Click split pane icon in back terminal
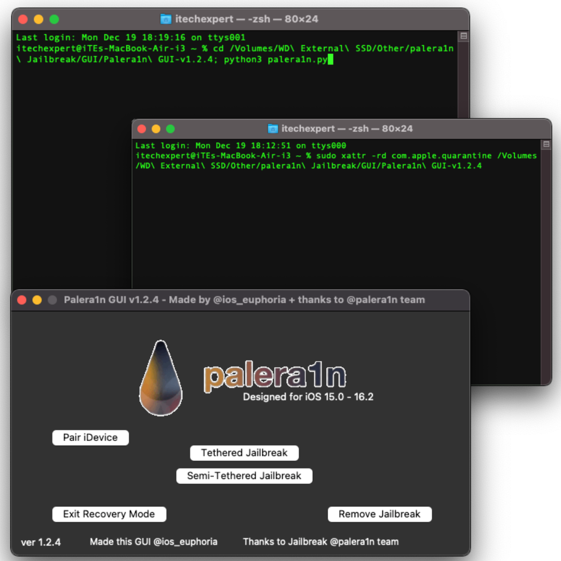 tap(464, 36)
